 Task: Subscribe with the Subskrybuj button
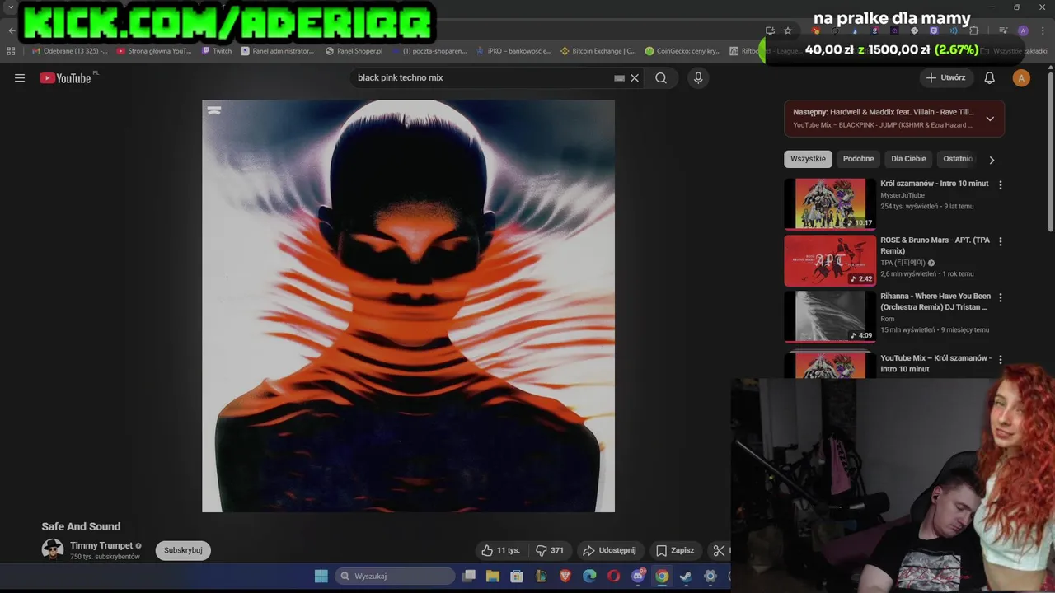[x=183, y=550]
